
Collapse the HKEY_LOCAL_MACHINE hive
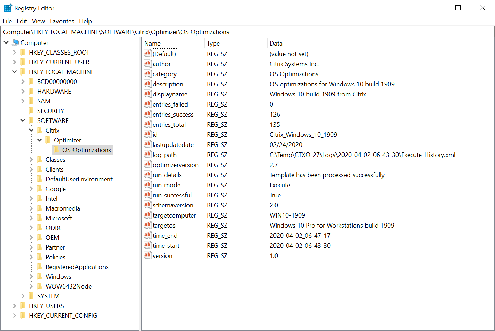(x=14, y=72)
